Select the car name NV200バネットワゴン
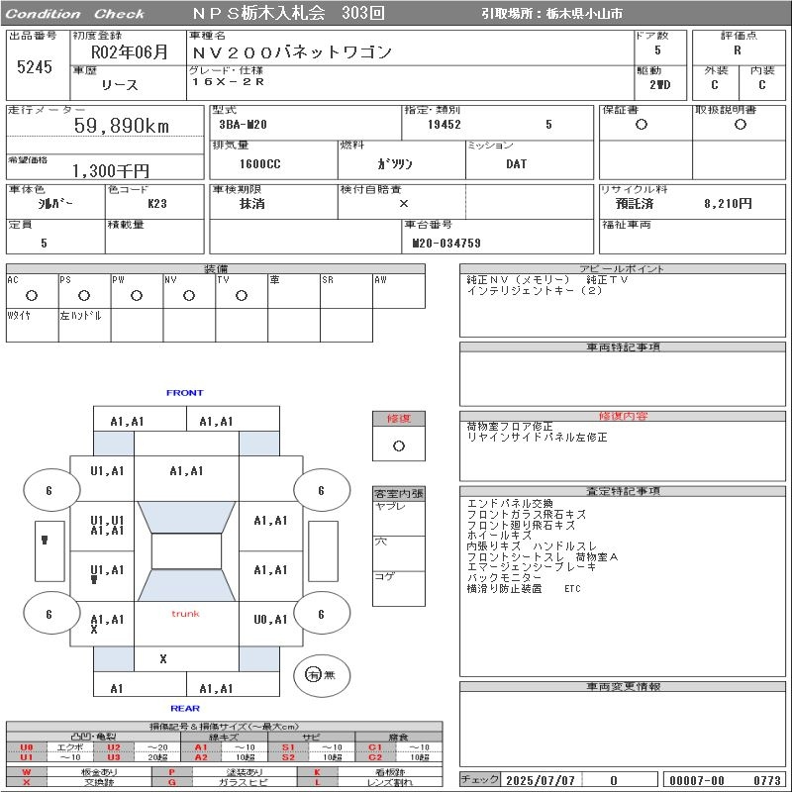This screenshot has height=792, width=792. point(292,52)
